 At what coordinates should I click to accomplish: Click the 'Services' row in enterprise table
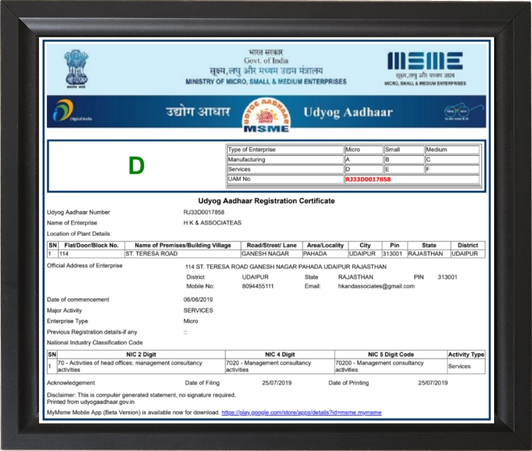coord(285,169)
